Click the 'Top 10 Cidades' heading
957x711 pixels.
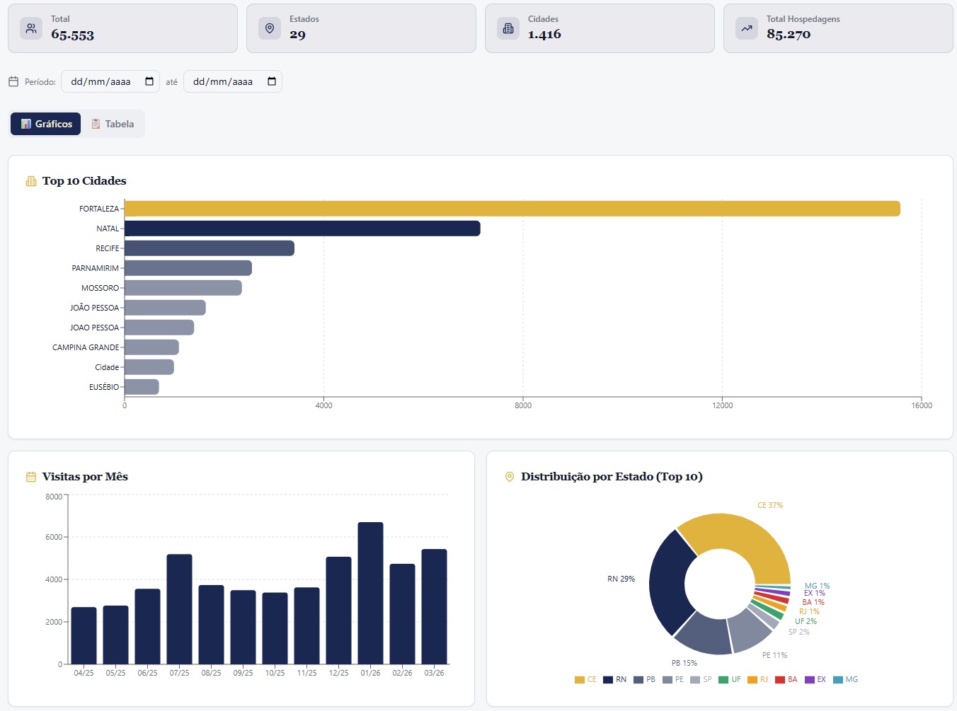84,181
